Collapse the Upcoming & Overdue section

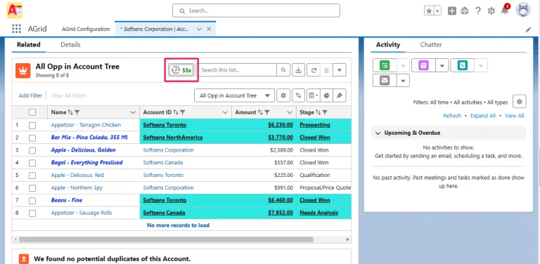click(378, 133)
